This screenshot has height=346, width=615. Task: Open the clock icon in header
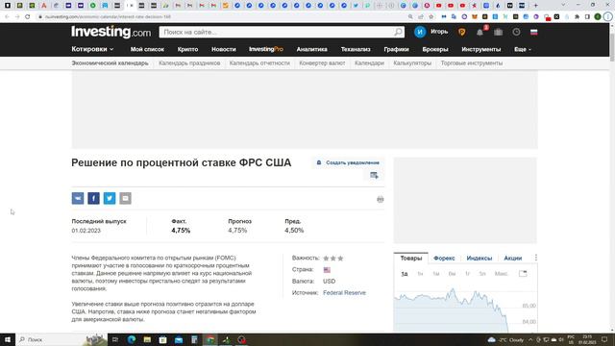516,32
